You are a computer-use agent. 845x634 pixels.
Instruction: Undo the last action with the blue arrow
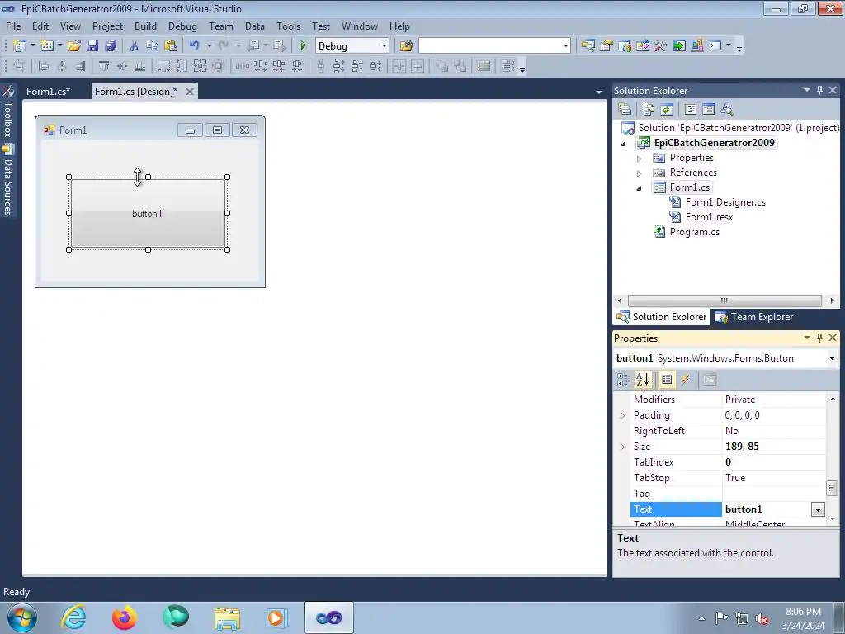click(195, 46)
